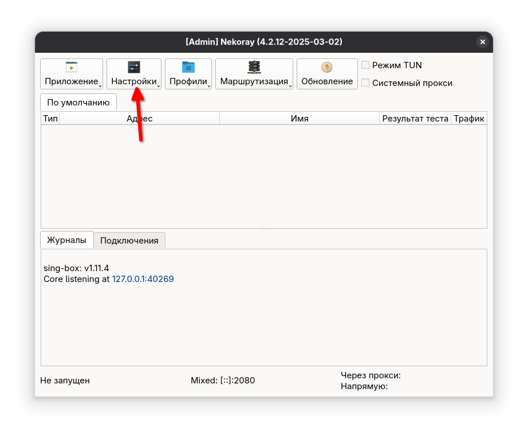Select the По умолчанию group tab
The width and height of the screenshot is (528, 435).
78,103
